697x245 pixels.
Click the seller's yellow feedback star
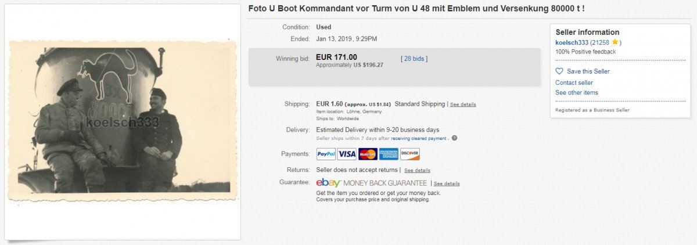pyautogui.click(x=615, y=42)
